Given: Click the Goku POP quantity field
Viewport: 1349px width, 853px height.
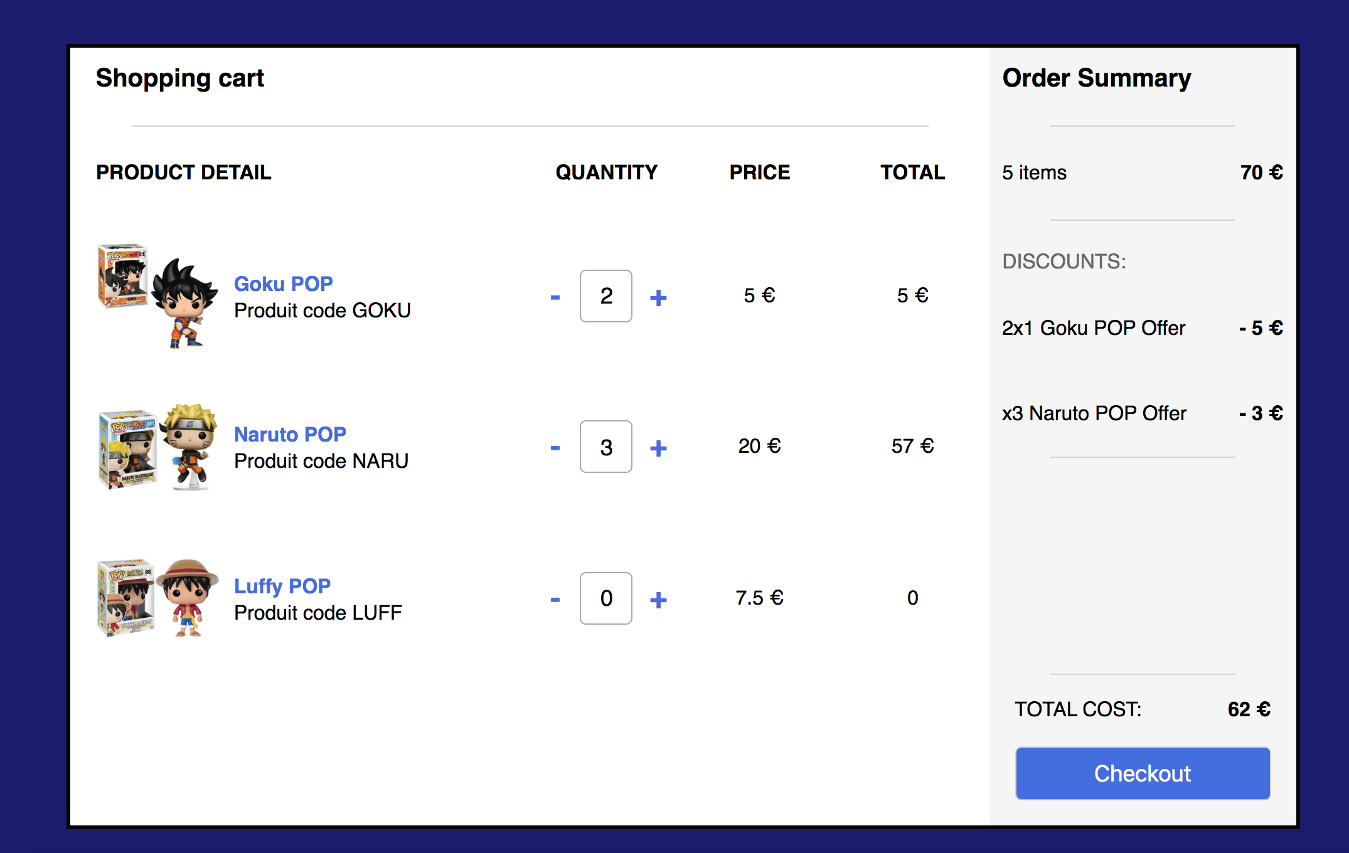Looking at the screenshot, I should pos(605,296).
